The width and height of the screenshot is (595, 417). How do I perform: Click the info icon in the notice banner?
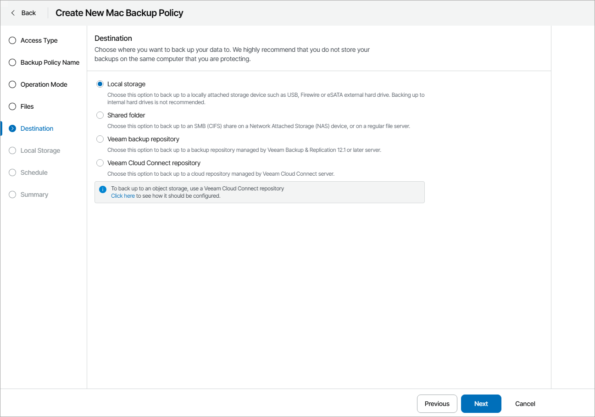pyautogui.click(x=102, y=189)
